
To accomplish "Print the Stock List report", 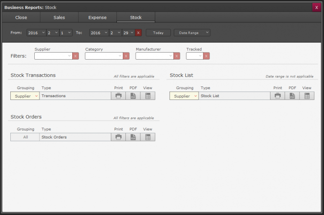I will pyautogui.click(x=278, y=96).
